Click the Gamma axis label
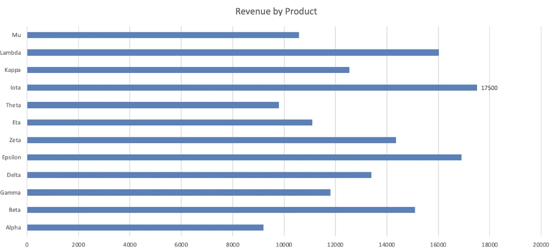The width and height of the screenshot is (557, 252). click(11, 192)
